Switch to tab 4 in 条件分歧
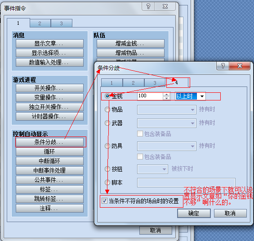The image size is (254, 241). point(177,82)
